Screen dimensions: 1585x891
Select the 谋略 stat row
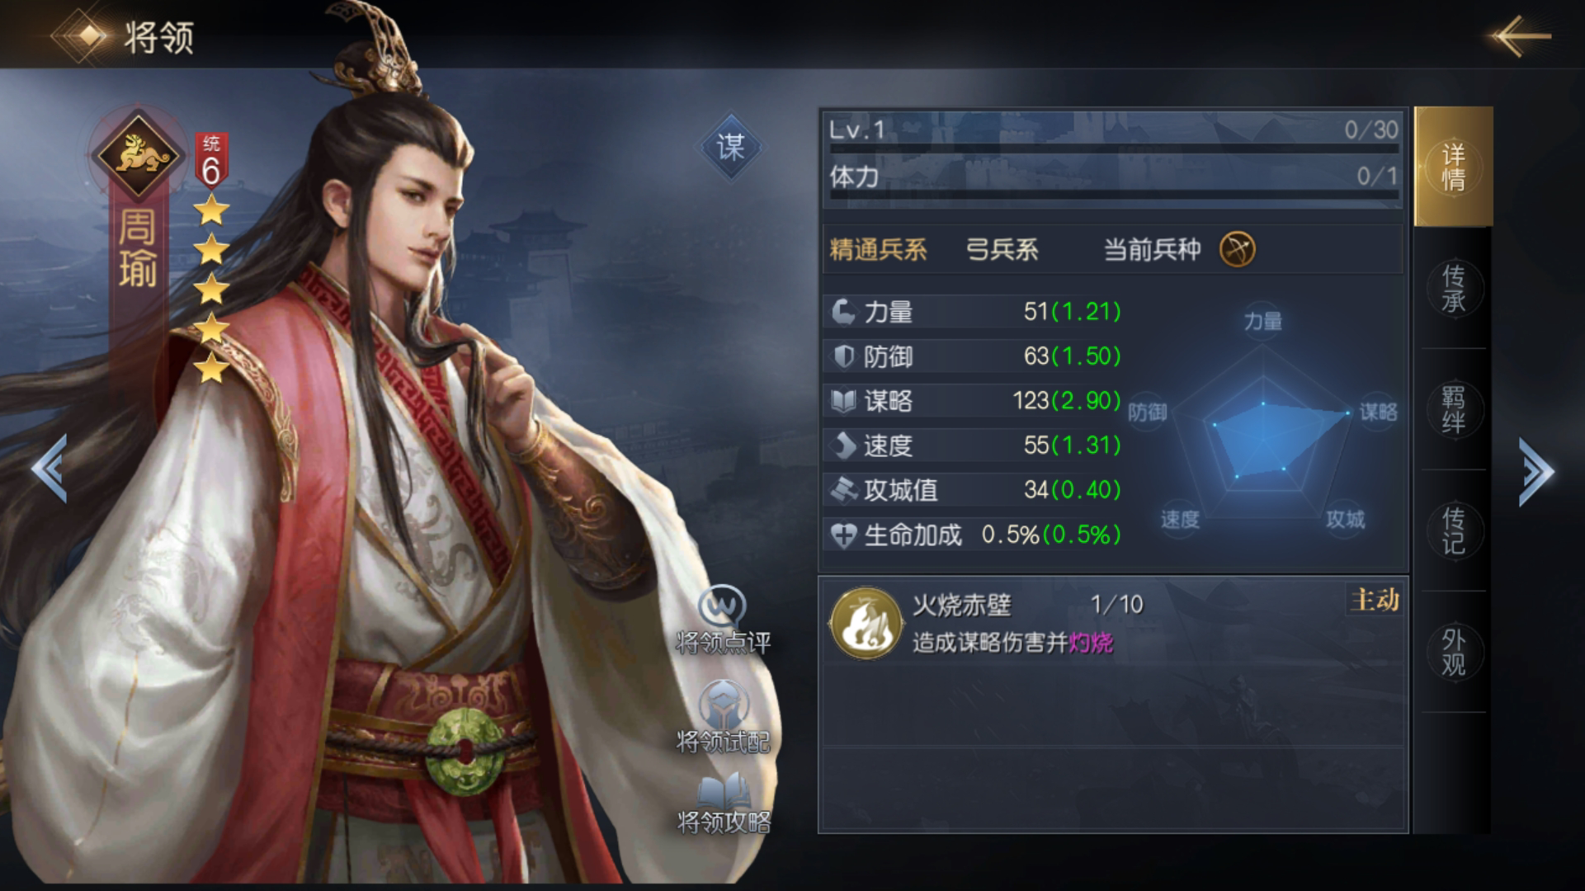975,401
